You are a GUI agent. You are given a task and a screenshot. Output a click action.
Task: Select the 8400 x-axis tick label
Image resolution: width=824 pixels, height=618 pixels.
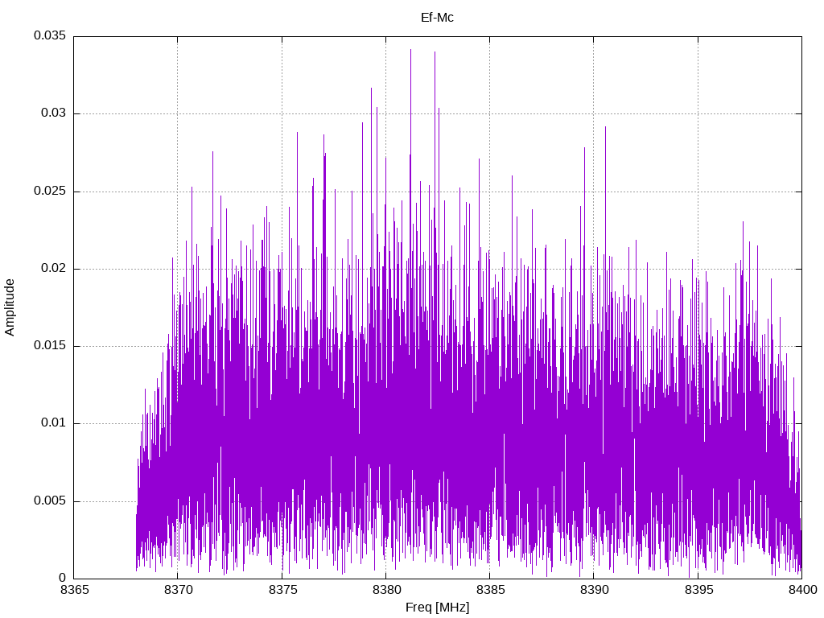click(802, 590)
